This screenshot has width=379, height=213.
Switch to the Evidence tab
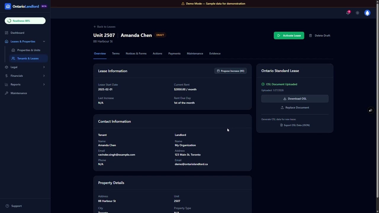pyautogui.click(x=215, y=54)
